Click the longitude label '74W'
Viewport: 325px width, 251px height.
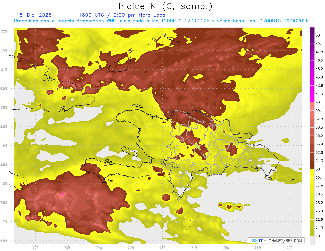click(99, 247)
